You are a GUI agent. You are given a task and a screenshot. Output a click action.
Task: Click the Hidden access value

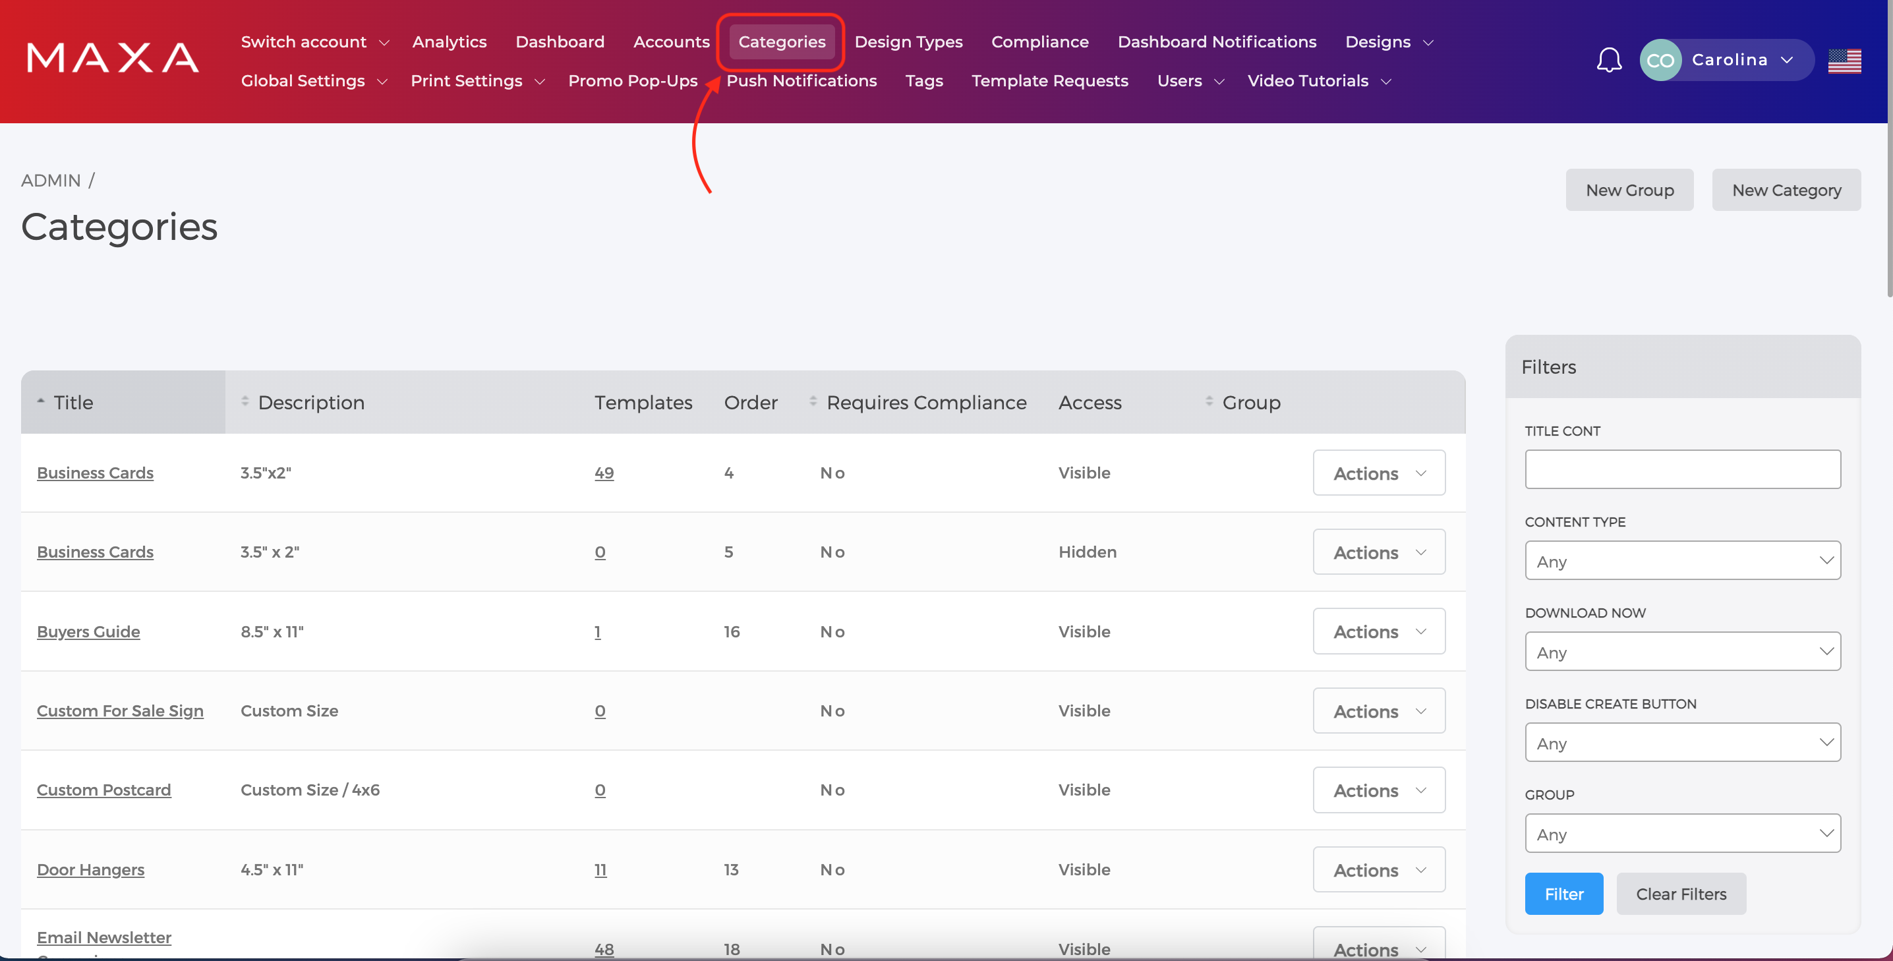tap(1087, 552)
